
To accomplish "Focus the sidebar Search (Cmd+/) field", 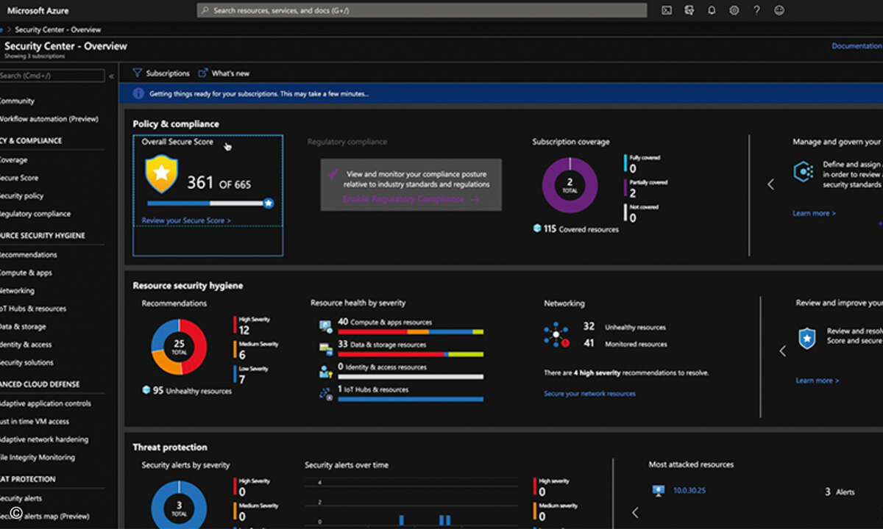I will click(52, 76).
